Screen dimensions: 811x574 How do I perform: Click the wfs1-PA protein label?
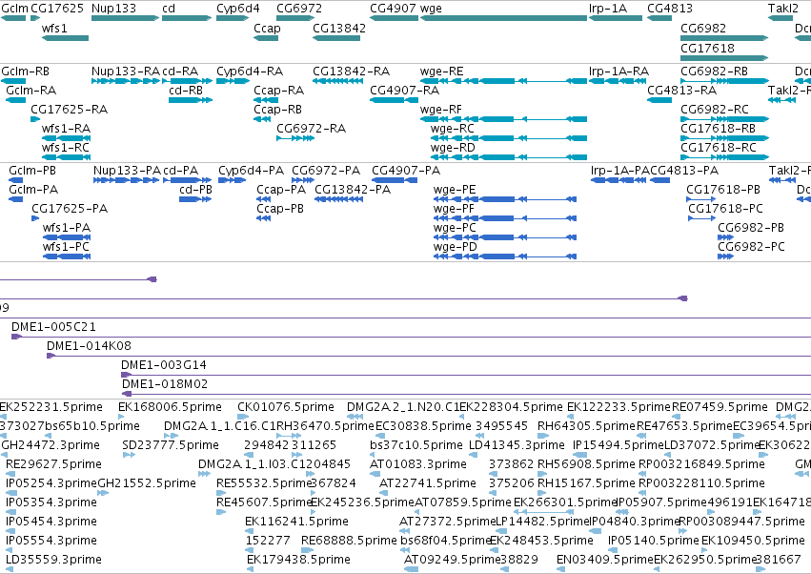67,228
